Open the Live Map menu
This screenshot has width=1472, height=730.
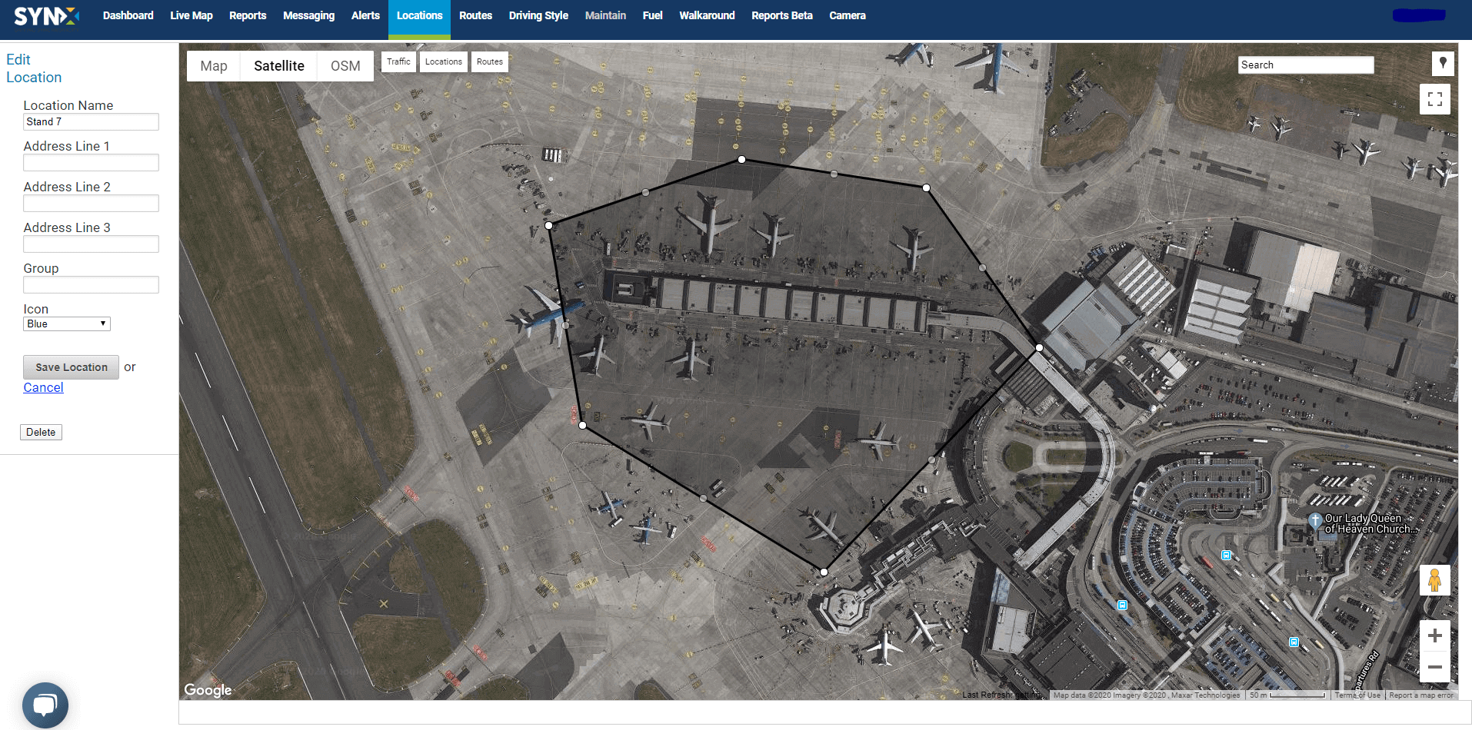tap(191, 15)
